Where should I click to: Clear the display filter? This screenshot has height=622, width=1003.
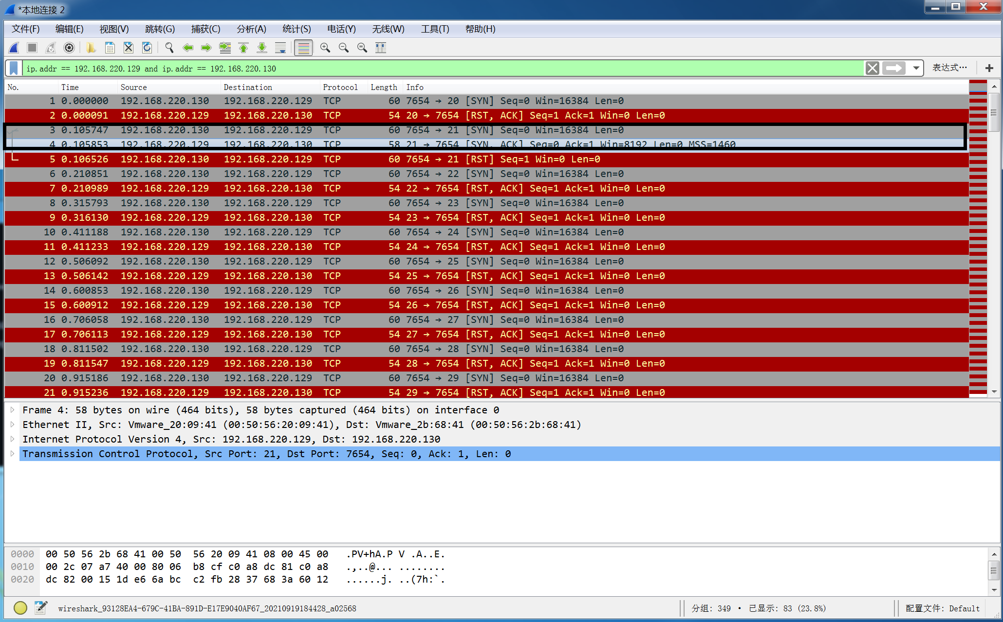pyautogui.click(x=873, y=68)
